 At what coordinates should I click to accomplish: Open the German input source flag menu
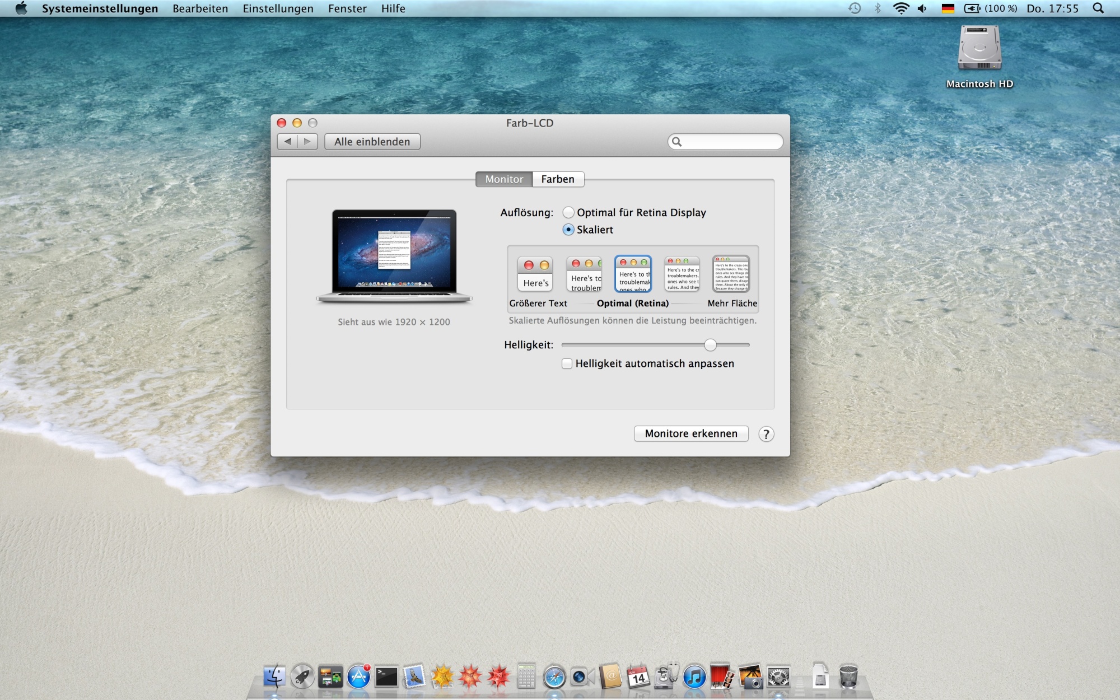click(948, 8)
